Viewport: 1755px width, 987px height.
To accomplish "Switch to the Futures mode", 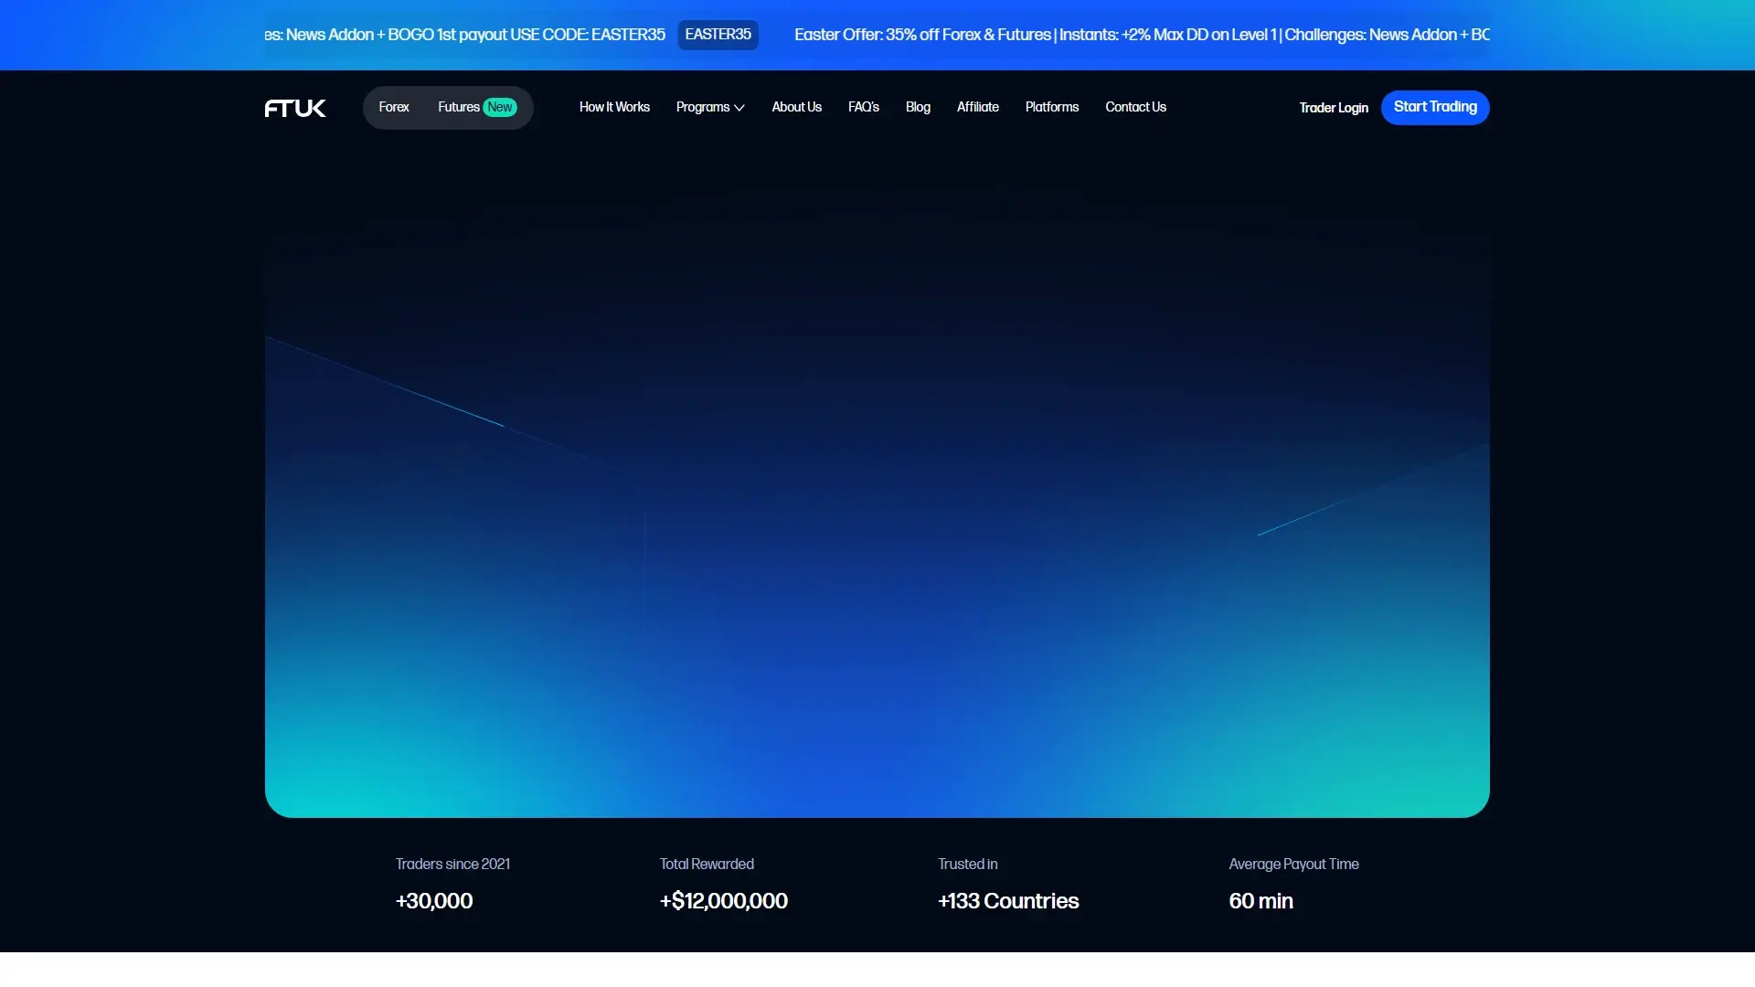I will 457,107.
